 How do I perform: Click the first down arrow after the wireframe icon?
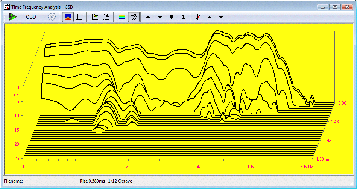(x=160, y=17)
